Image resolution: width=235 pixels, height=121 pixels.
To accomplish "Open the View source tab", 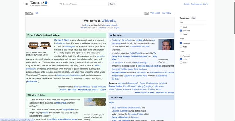I will (x=155, y=13).
